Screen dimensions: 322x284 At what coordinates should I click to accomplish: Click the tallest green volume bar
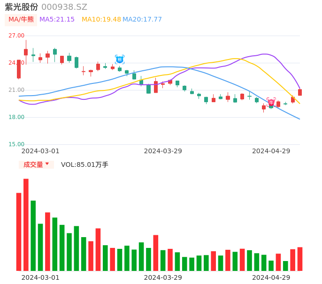pos(33,236)
